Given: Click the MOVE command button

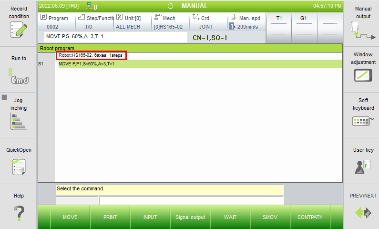Looking at the screenshot, I should (x=70, y=217).
